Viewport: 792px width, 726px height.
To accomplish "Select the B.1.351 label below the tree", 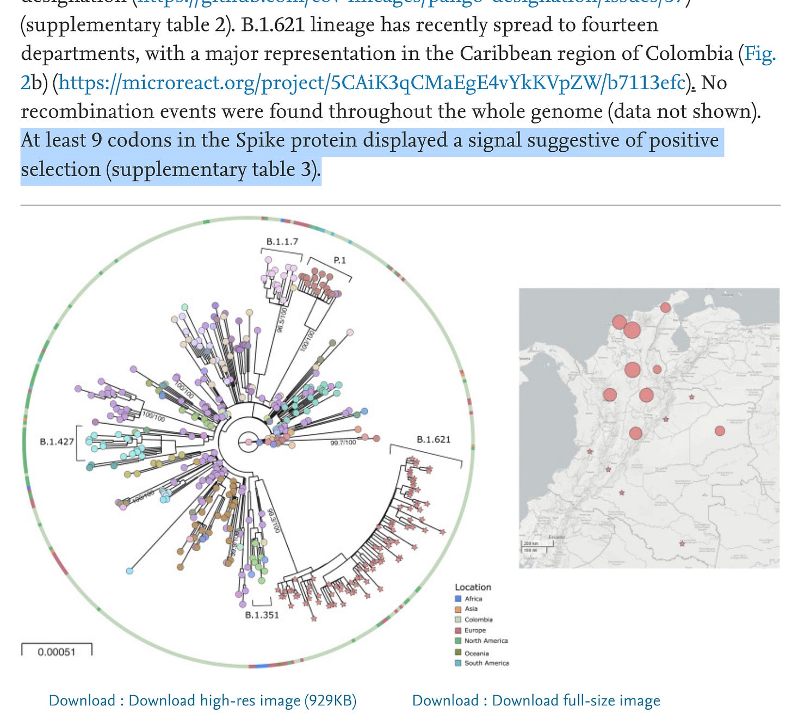I will (262, 615).
